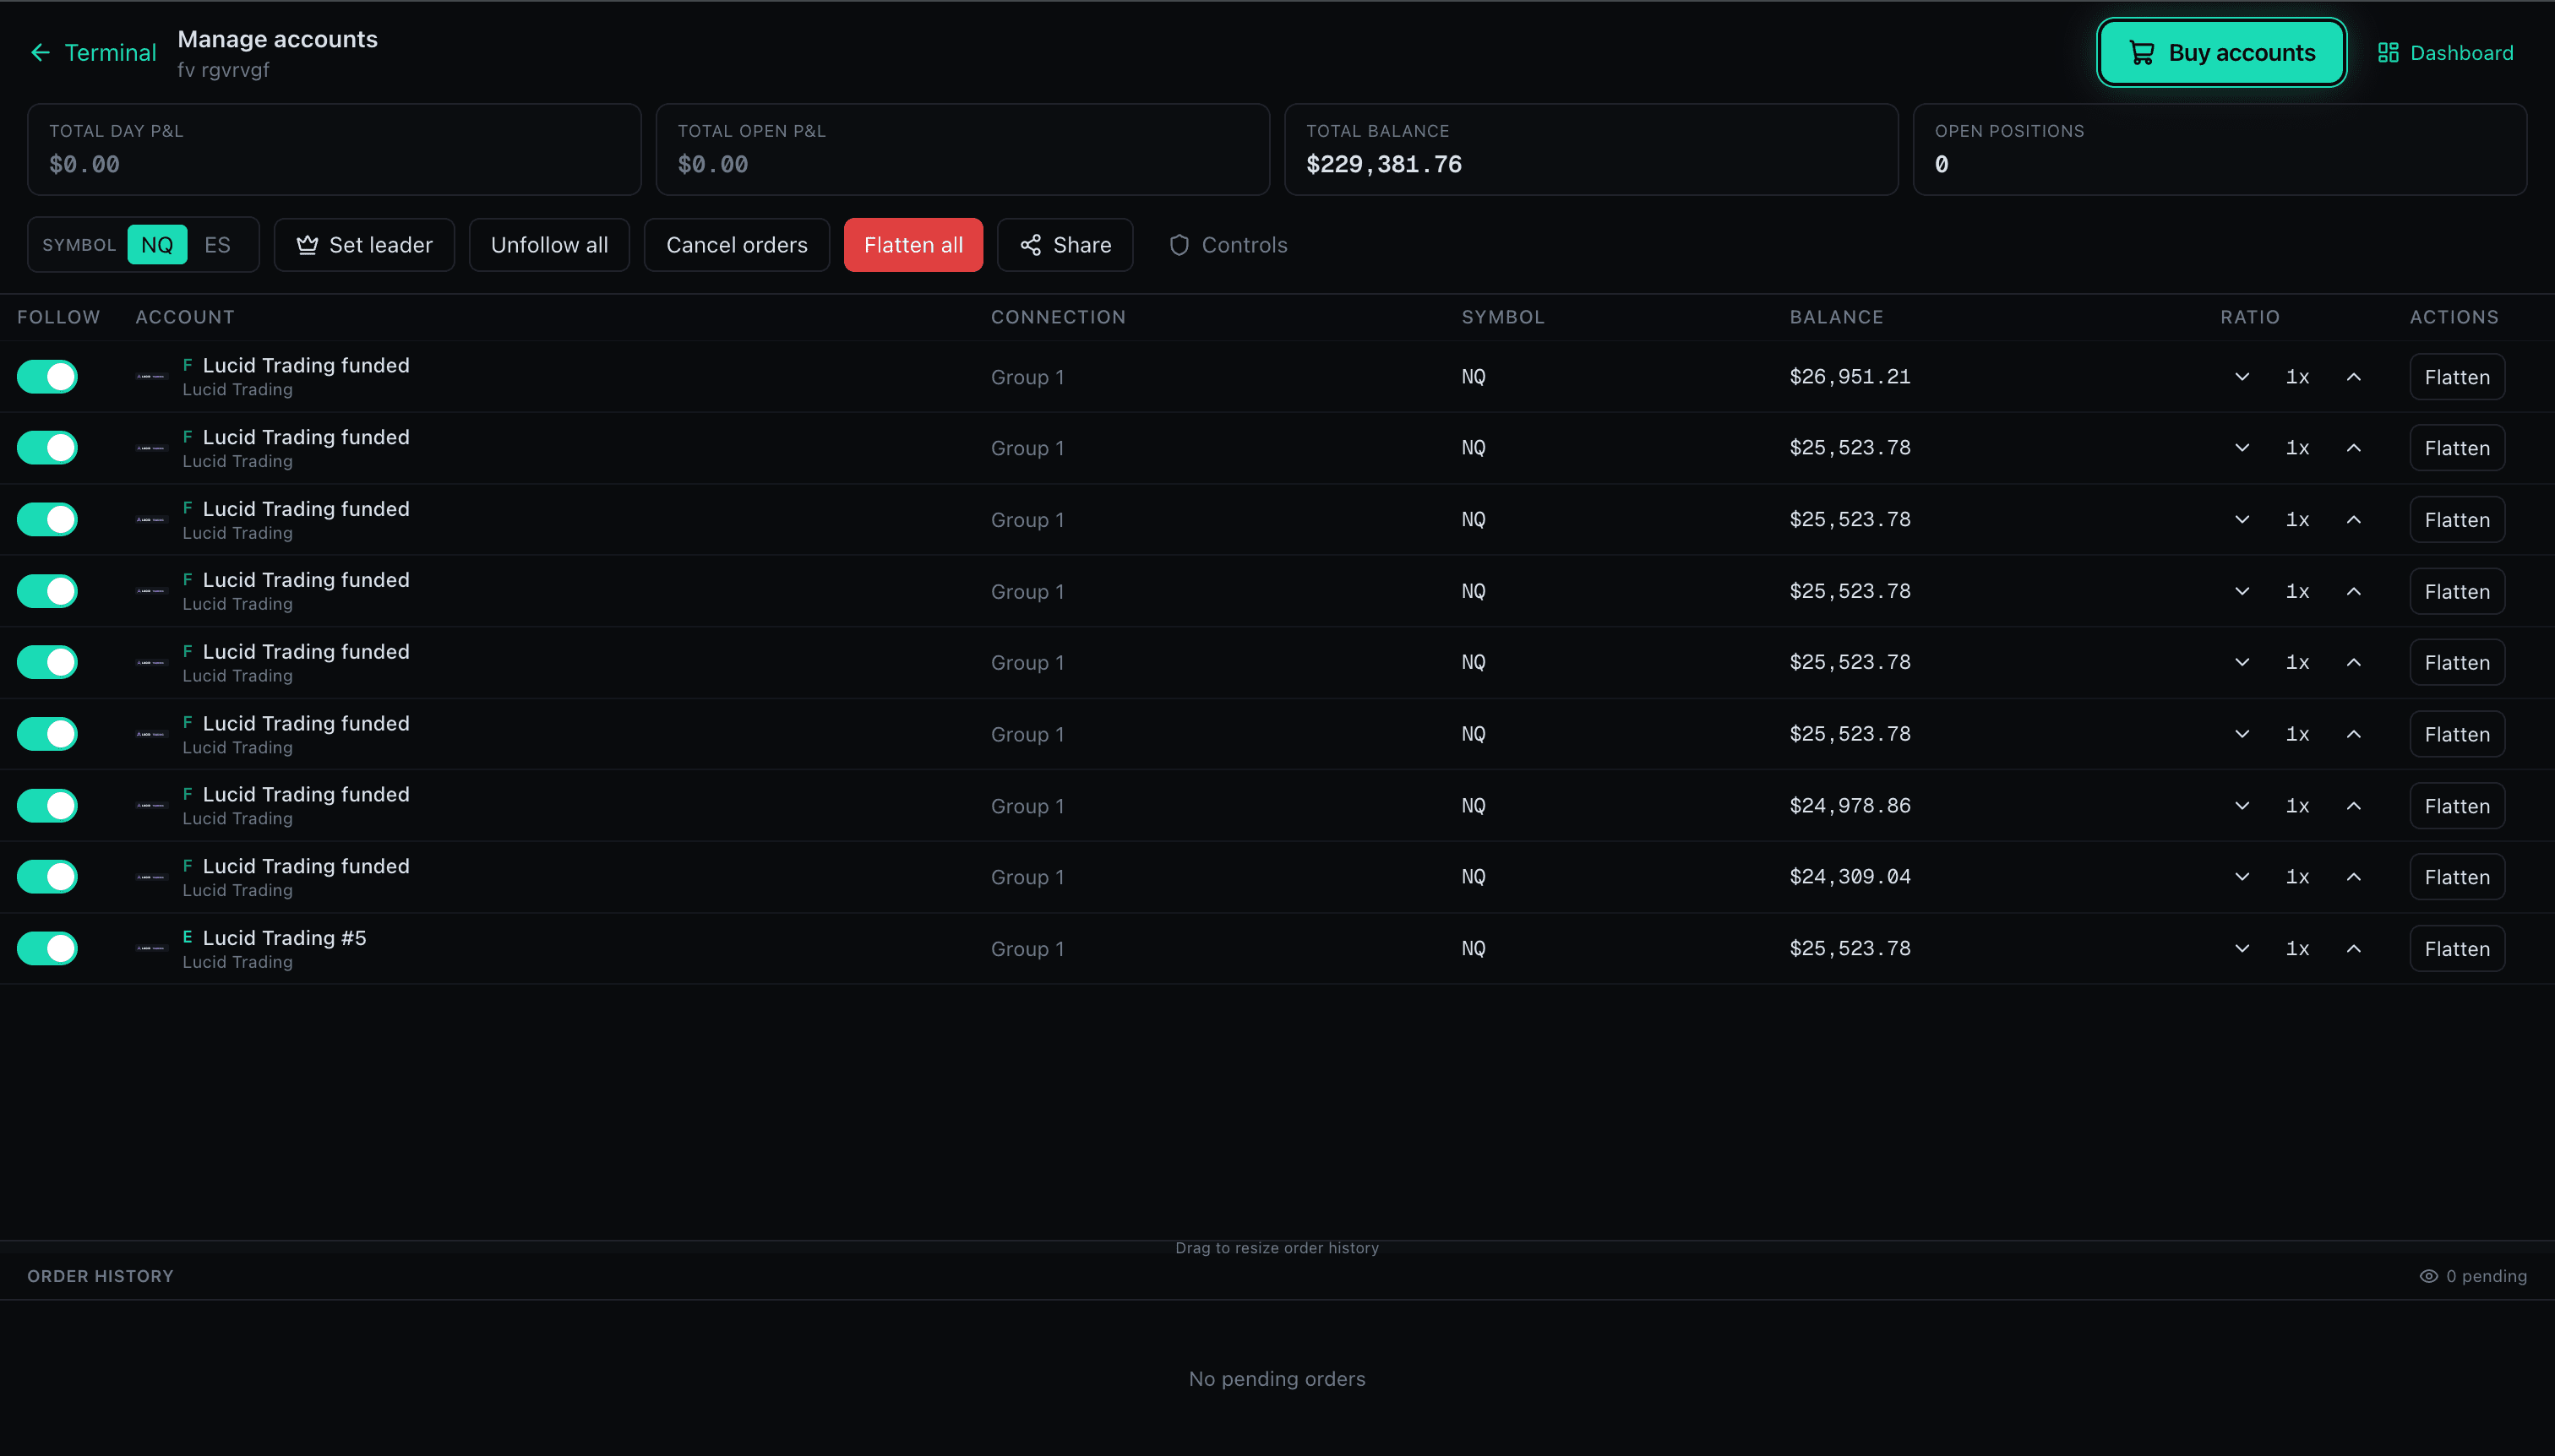Click the Drag to resize order history handle

point(1277,1247)
